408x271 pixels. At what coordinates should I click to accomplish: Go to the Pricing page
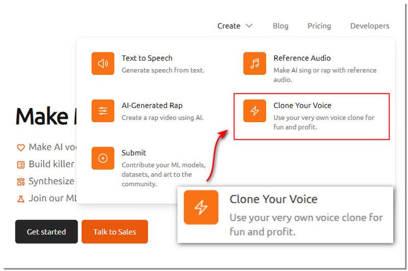(x=319, y=26)
